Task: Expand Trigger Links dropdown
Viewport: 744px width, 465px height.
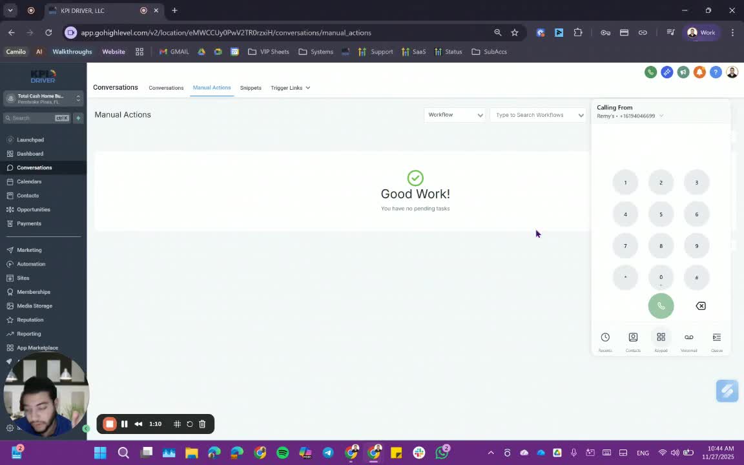Action: click(291, 88)
